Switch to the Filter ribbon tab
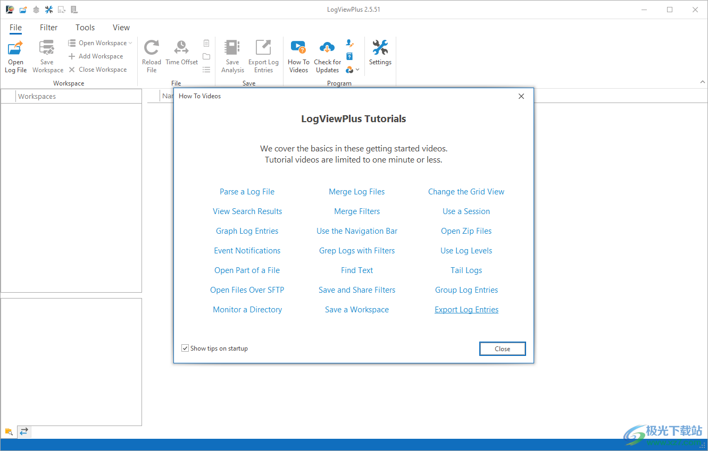 pyautogui.click(x=48, y=28)
